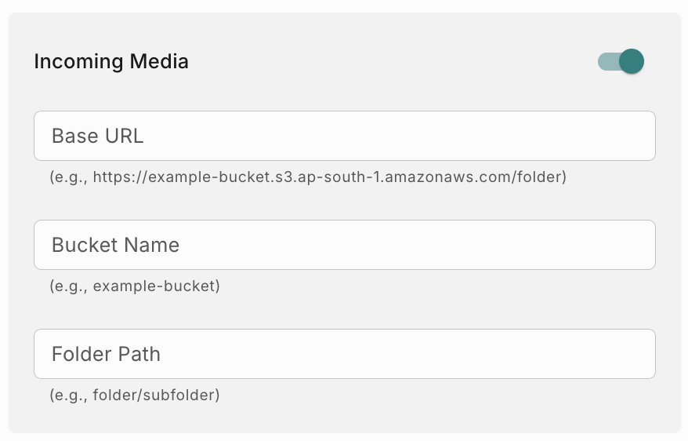
Task: Disable Incoming Media using the teal switch
Action: (621, 61)
